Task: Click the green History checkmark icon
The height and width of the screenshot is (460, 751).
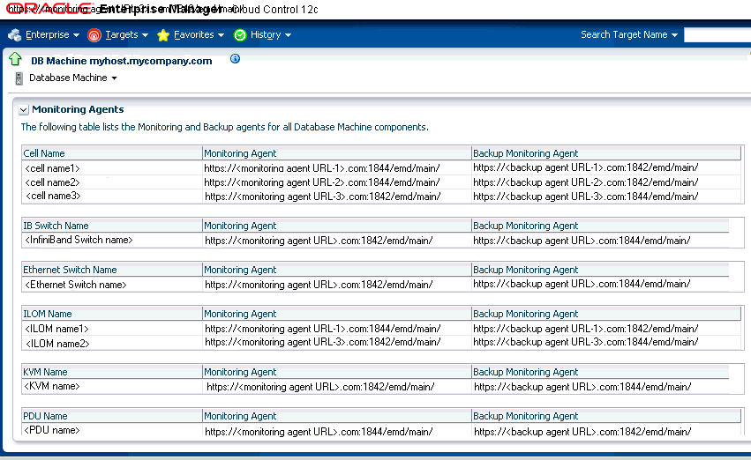Action: 240,35
